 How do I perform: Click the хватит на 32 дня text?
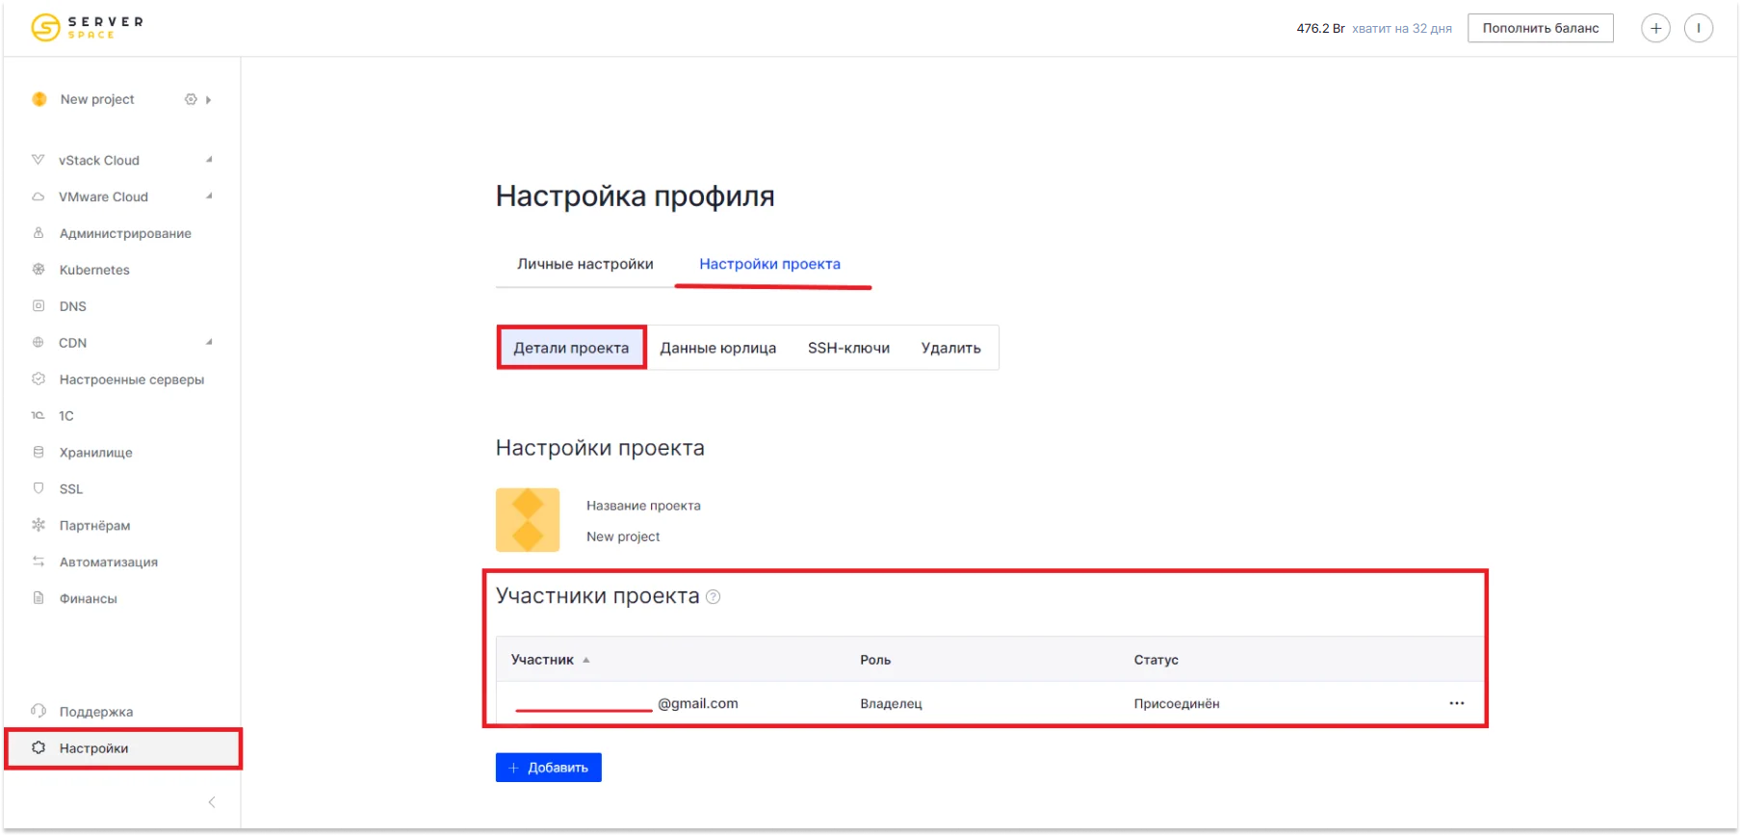(1402, 29)
